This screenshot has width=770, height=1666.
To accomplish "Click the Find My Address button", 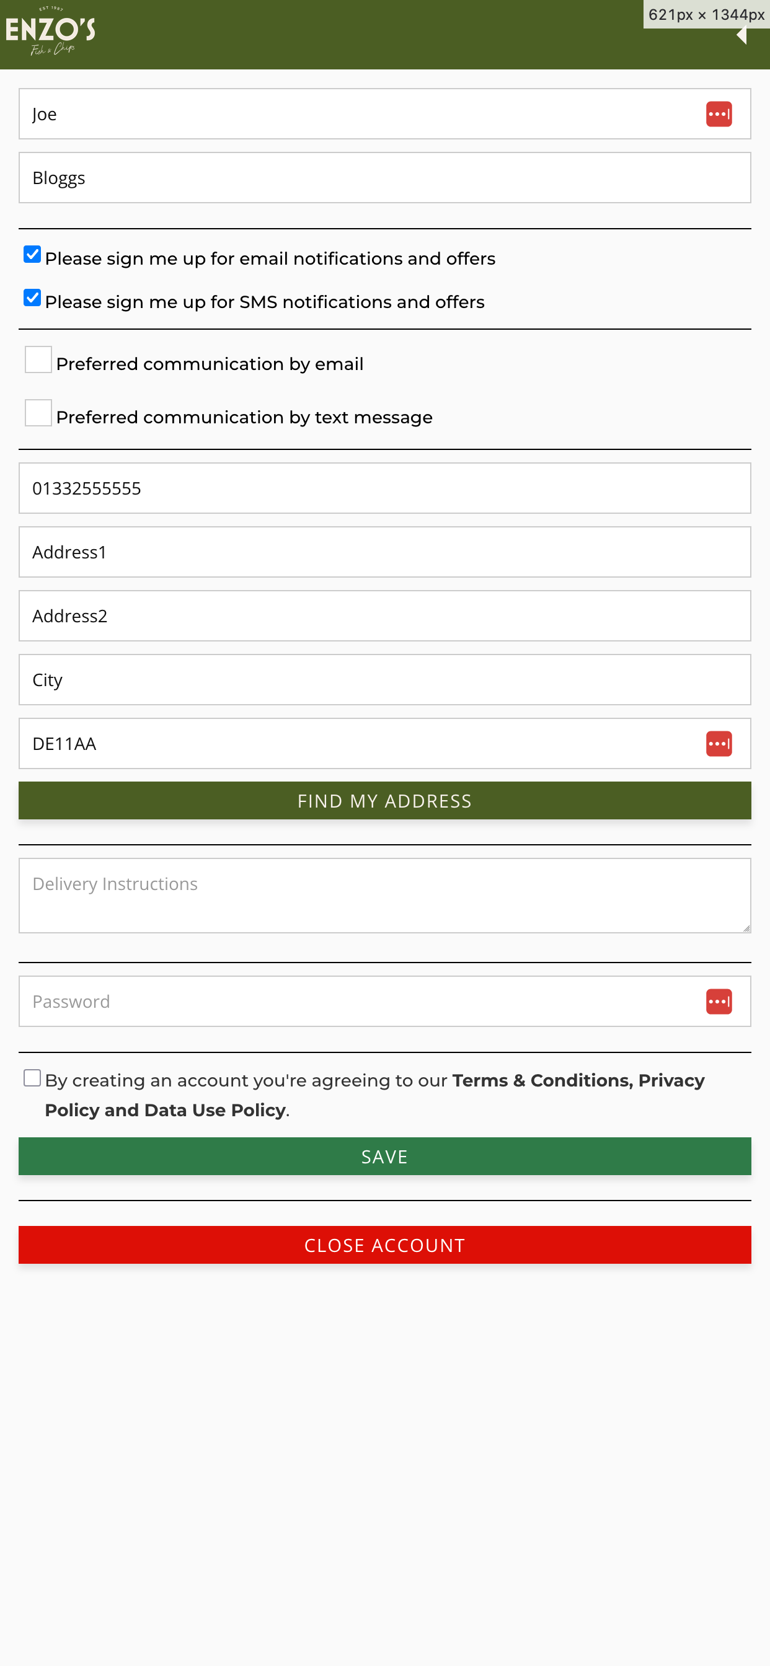I will [385, 801].
